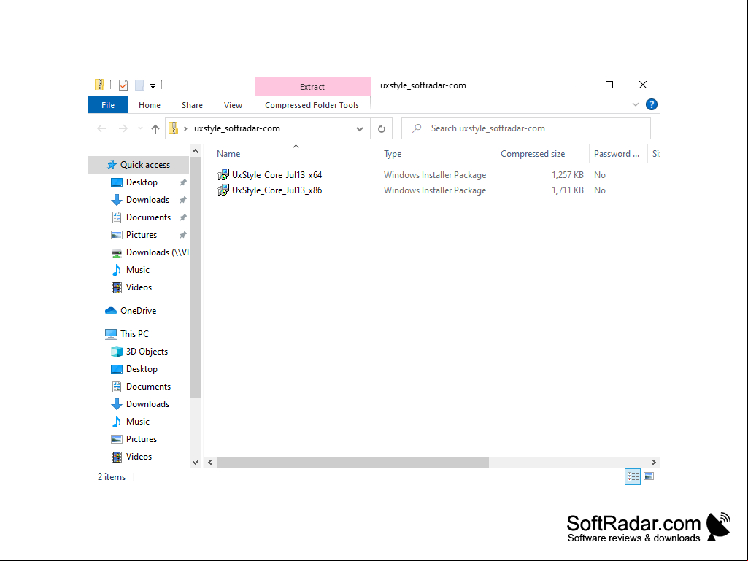Click the UxStyle_Core_Jul13_x86 installer icon
Image resolution: width=748 pixels, height=561 pixels.
[223, 190]
